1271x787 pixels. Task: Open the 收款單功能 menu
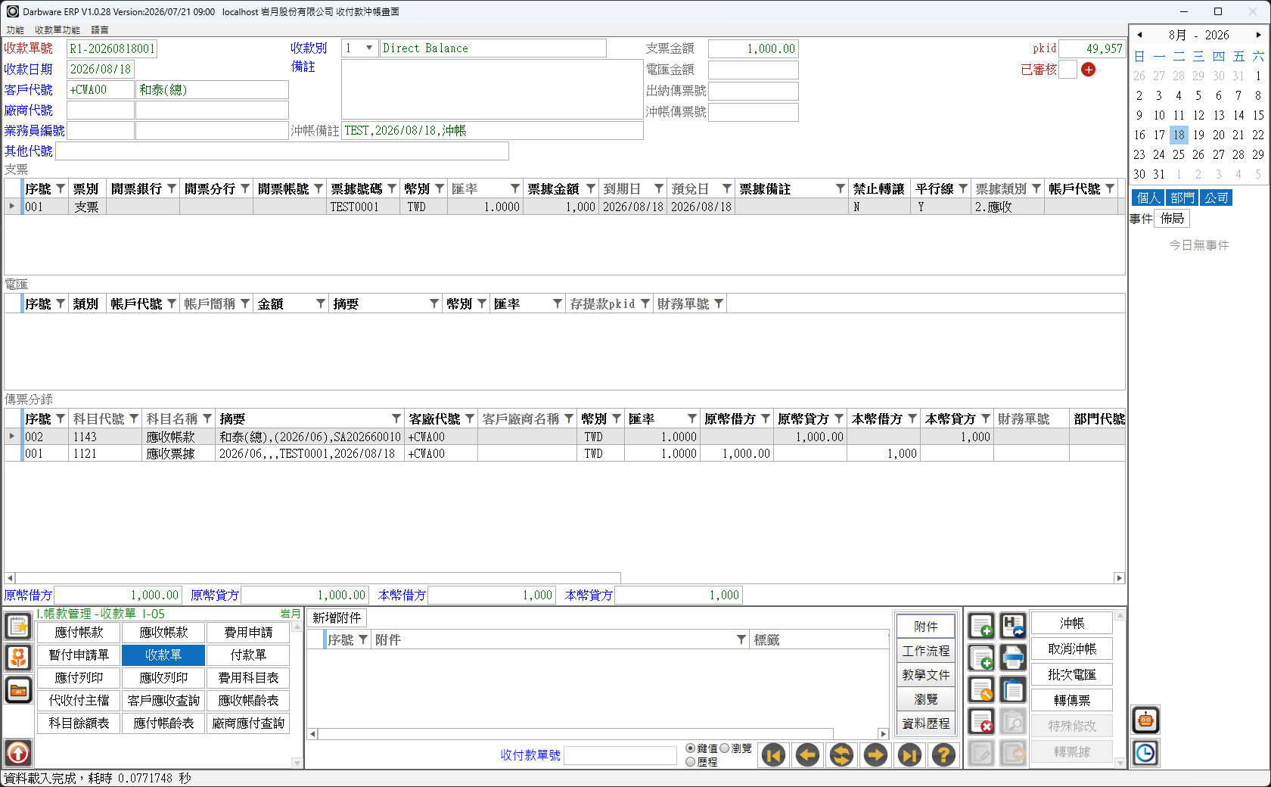[57, 30]
